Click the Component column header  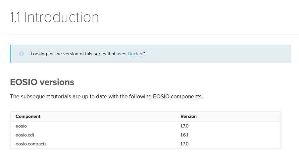(28, 117)
